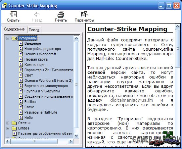Select the Статьи folder label
182x149 pixels.
(24, 123)
